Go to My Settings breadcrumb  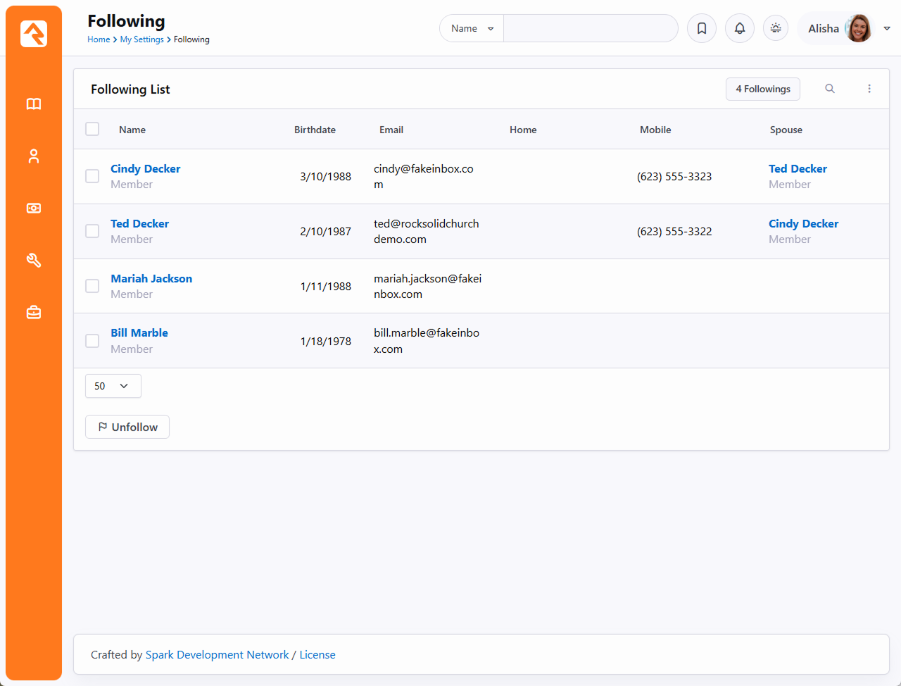(141, 39)
